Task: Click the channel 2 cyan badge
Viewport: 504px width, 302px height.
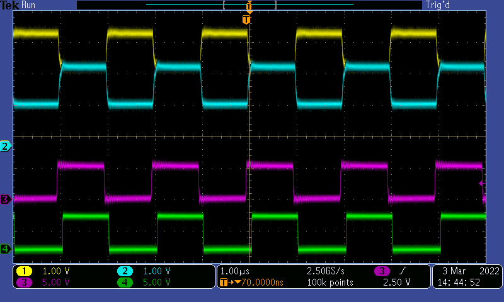Action: tap(125, 271)
